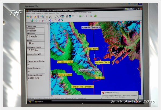Open the MovingMap menu
Viewport: 161px width, 110px height.
(74, 13)
